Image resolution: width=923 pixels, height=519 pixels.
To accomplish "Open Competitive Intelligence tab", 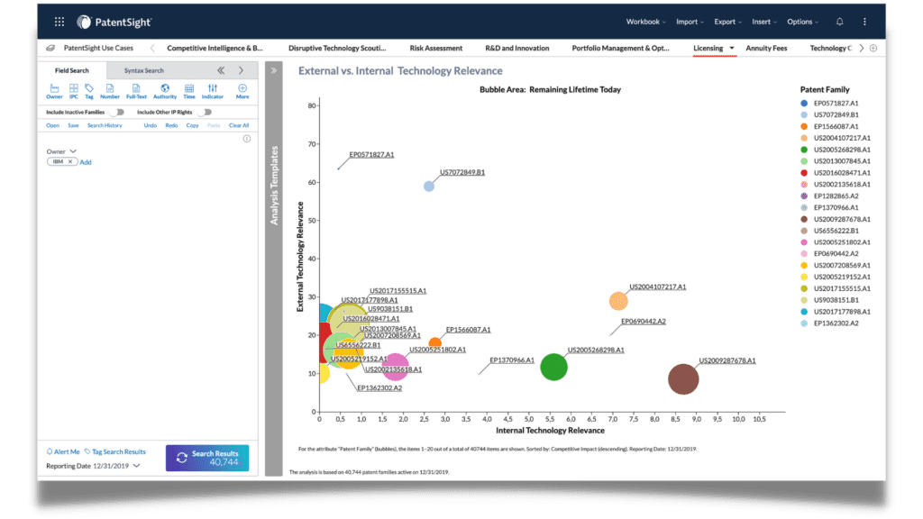I will tap(215, 49).
